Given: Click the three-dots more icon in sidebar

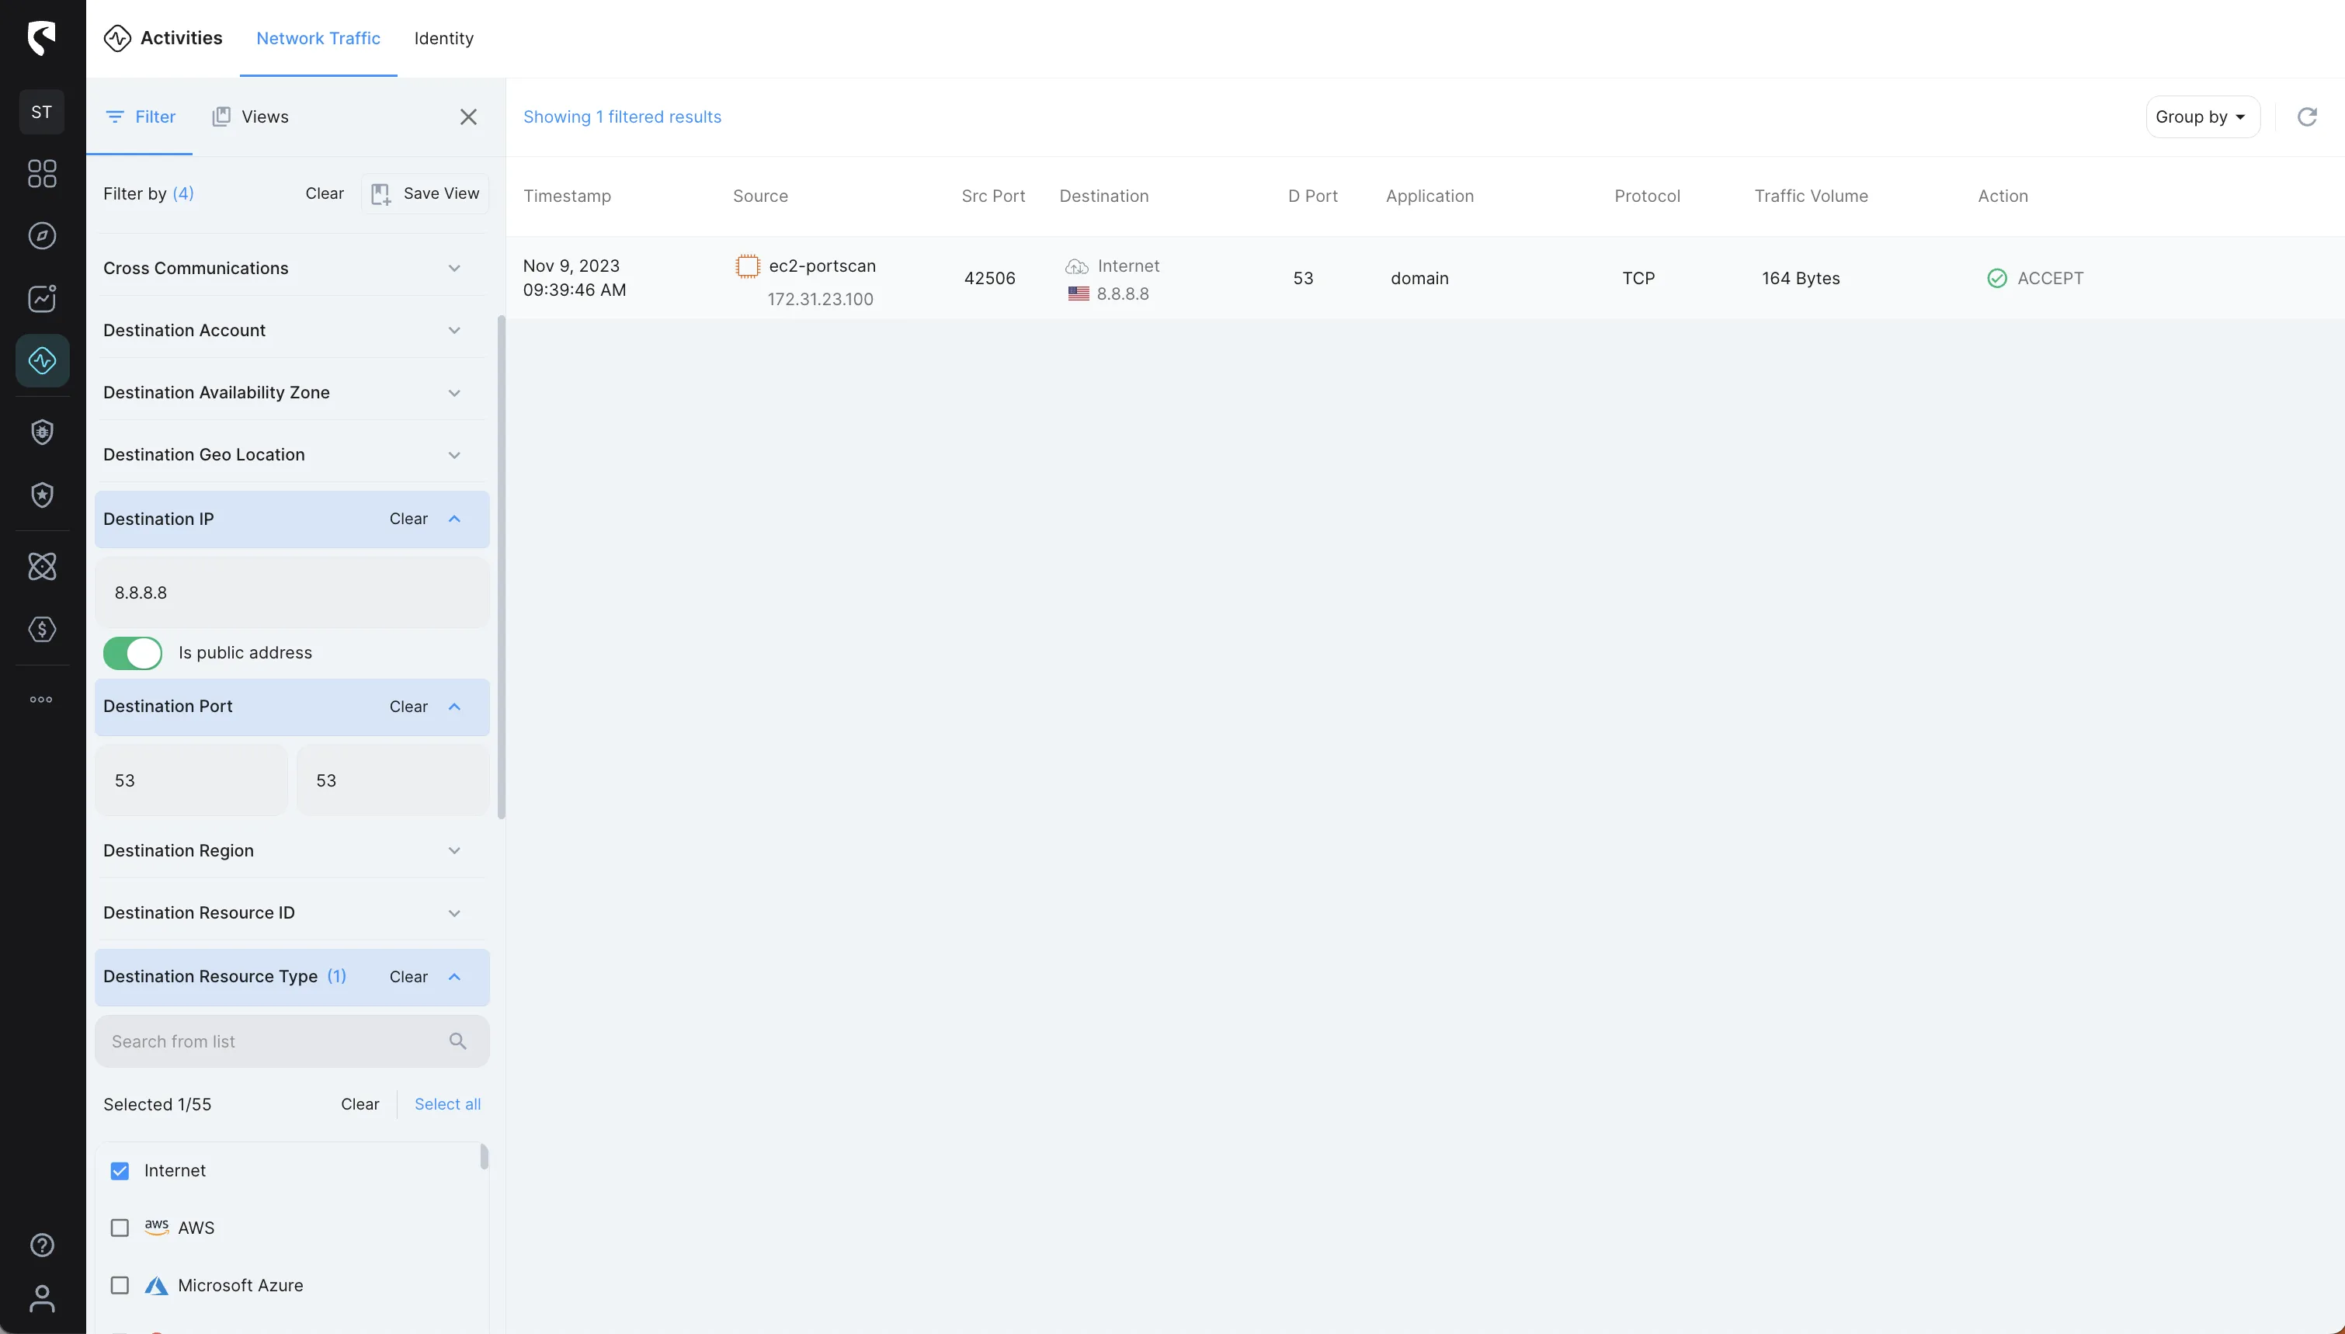Looking at the screenshot, I should tap(41, 699).
